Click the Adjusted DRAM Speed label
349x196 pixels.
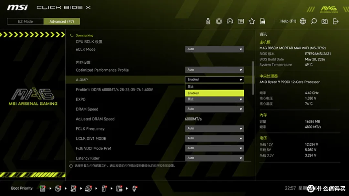pos(95,119)
